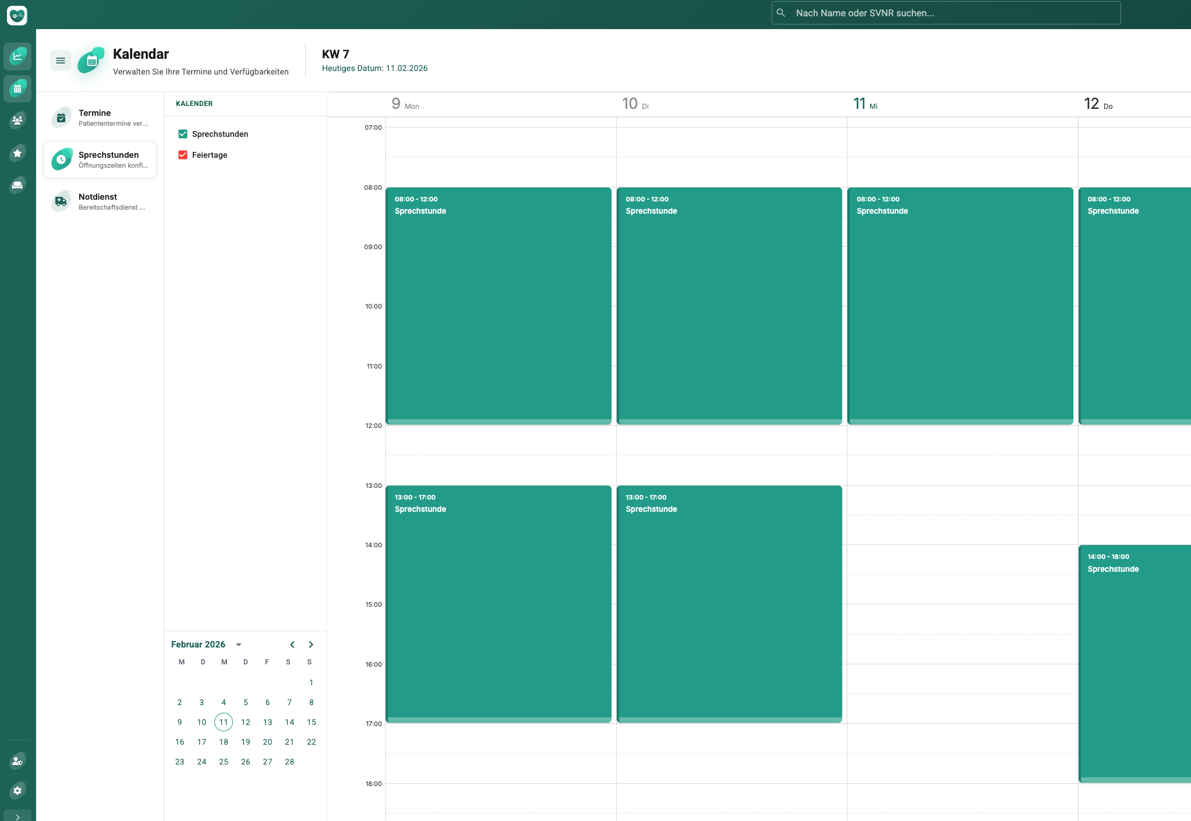Click the hamburger menu button beside Kalendar
Screen dimensions: 1191x821
click(x=61, y=61)
